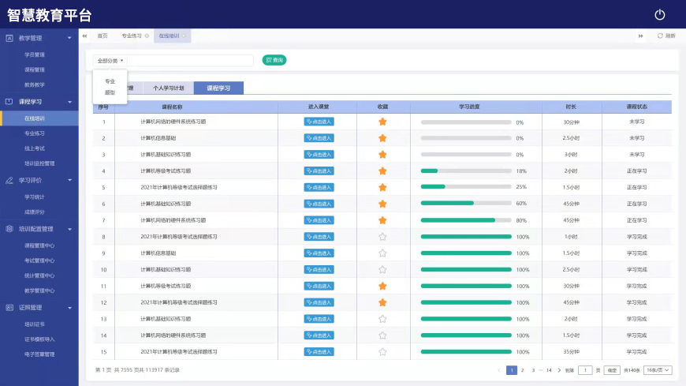Click the 80% progress bar in row 7
The height and width of the screenshot is (386, 686).
click(x=466, y=220)
